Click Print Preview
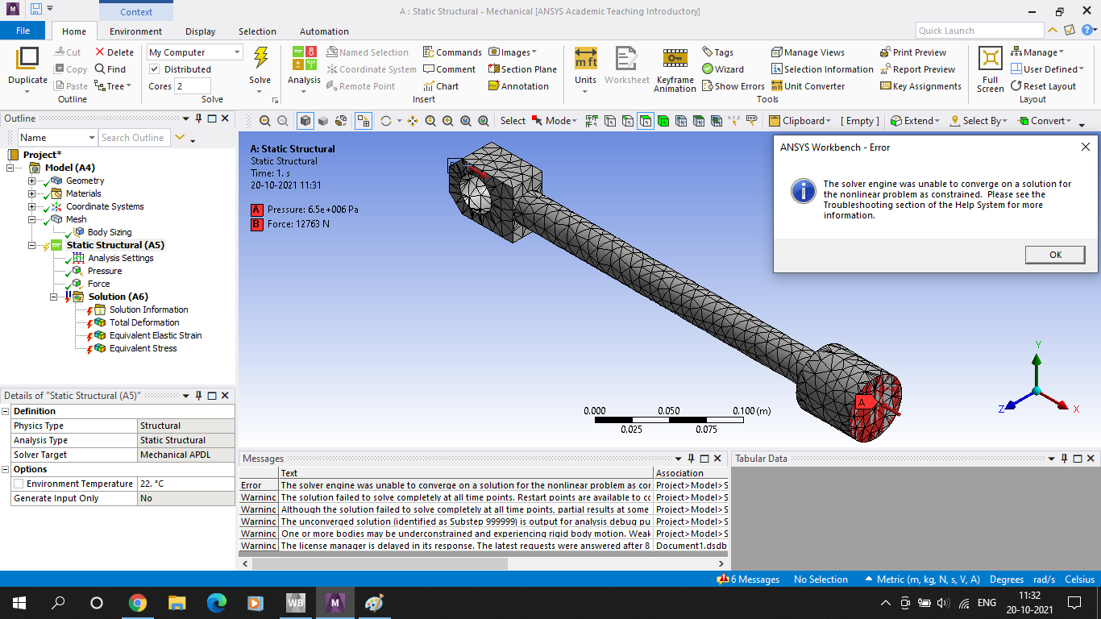This screenshot has height=619, width=1101. (913, 52)
